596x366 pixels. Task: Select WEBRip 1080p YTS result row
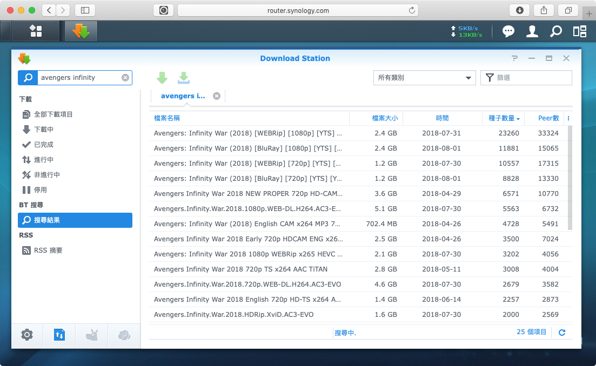point(357,133)
